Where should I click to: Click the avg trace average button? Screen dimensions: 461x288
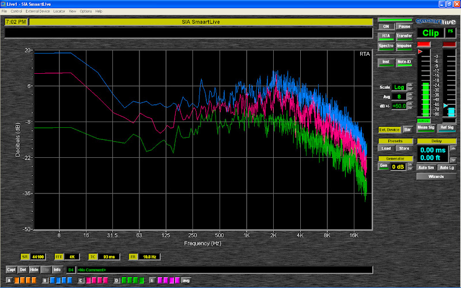[x=186, y=281]
